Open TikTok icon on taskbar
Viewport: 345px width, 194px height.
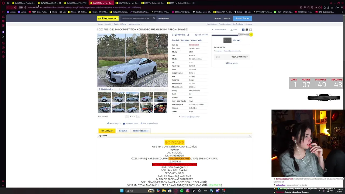click(x=194, y=191)
